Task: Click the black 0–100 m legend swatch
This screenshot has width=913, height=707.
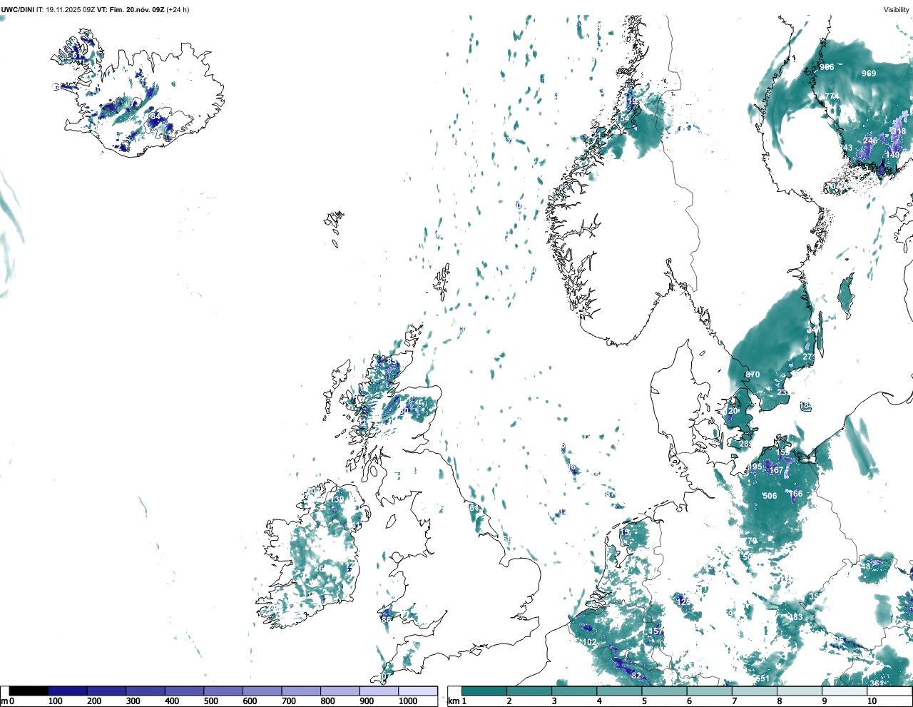Action: tap(29, 691)
